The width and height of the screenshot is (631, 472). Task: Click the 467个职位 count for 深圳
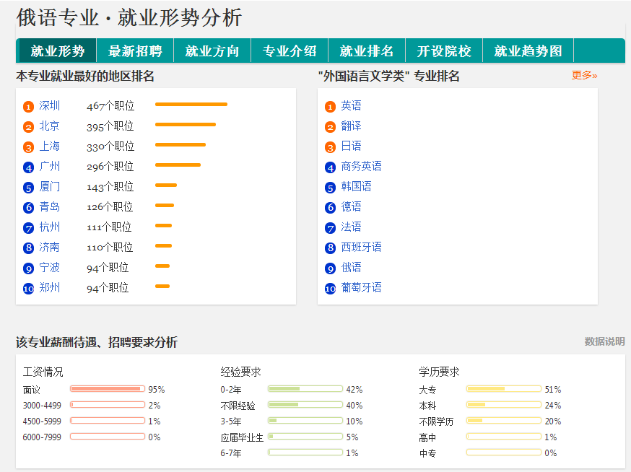tap(110, 106)
